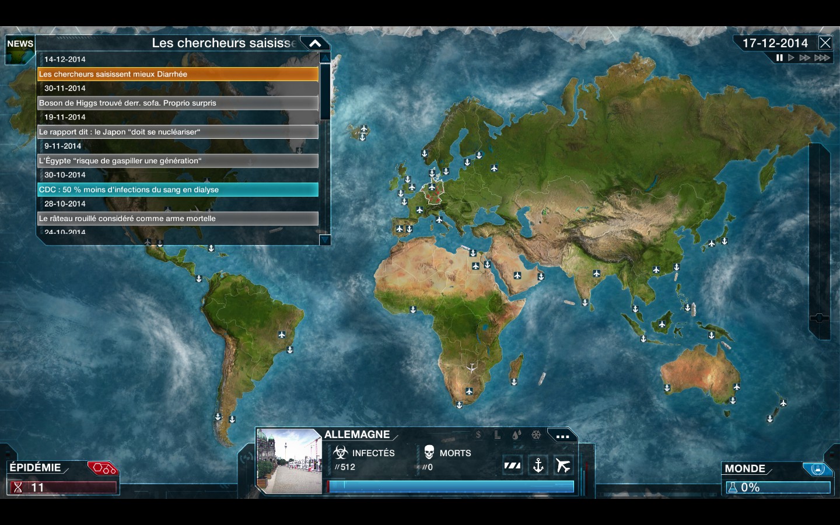Image resolution: width=840 pixels, height=525 pixels.
Task: Click the current date 17-12-2014
Action: pos(775,43)
